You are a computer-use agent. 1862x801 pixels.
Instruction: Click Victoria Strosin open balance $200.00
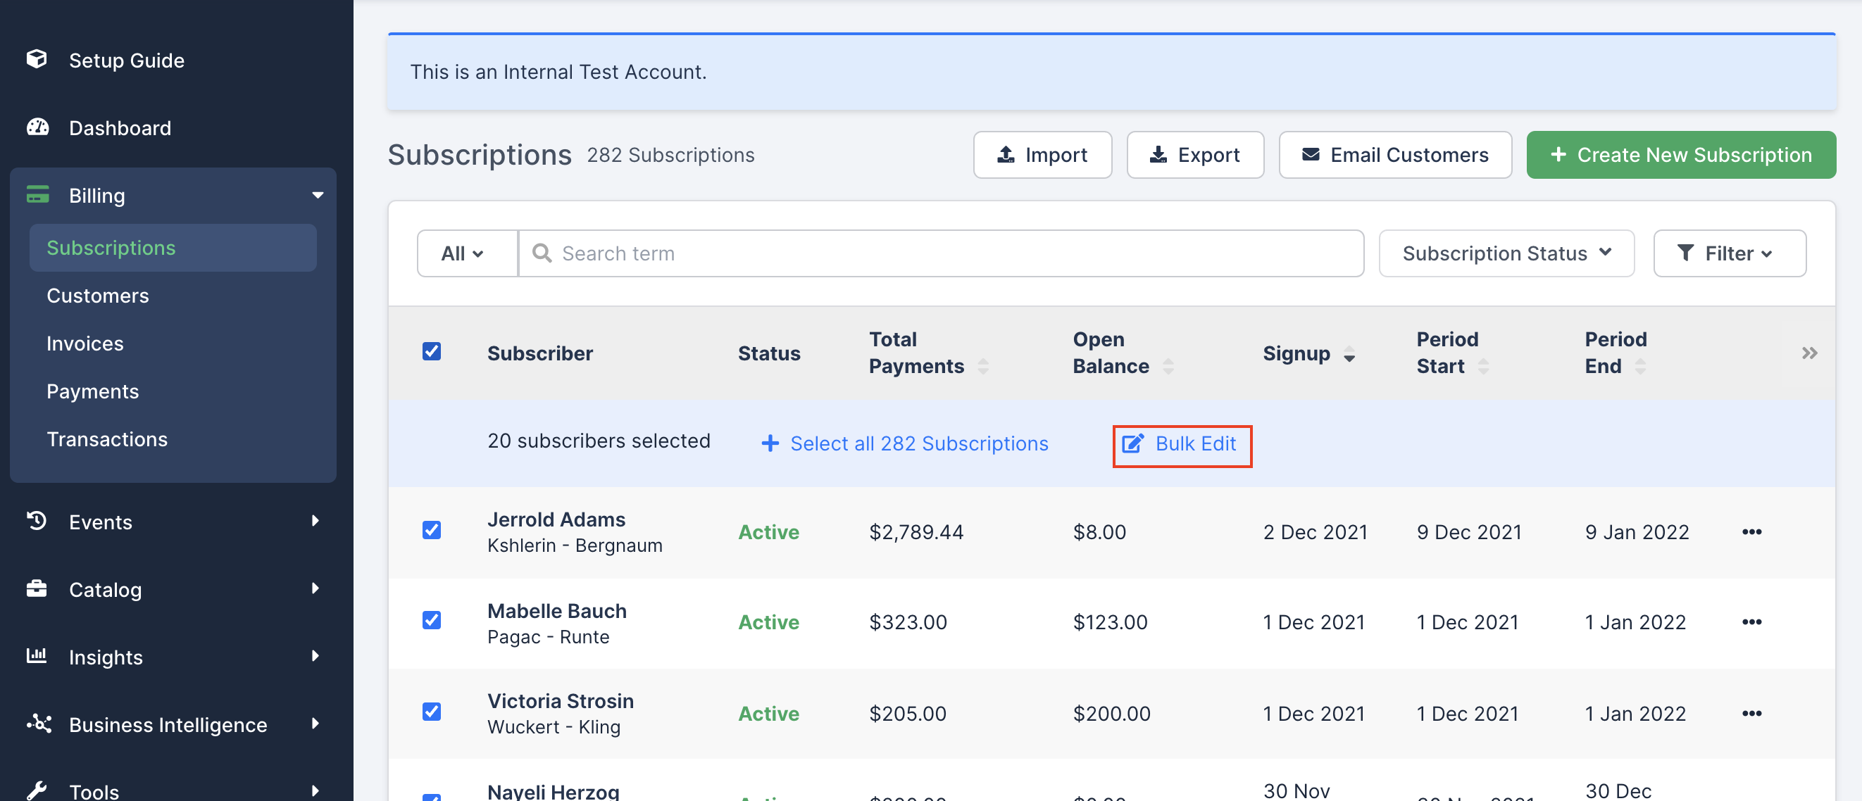pyautogui.click(x=1111, y=714)
